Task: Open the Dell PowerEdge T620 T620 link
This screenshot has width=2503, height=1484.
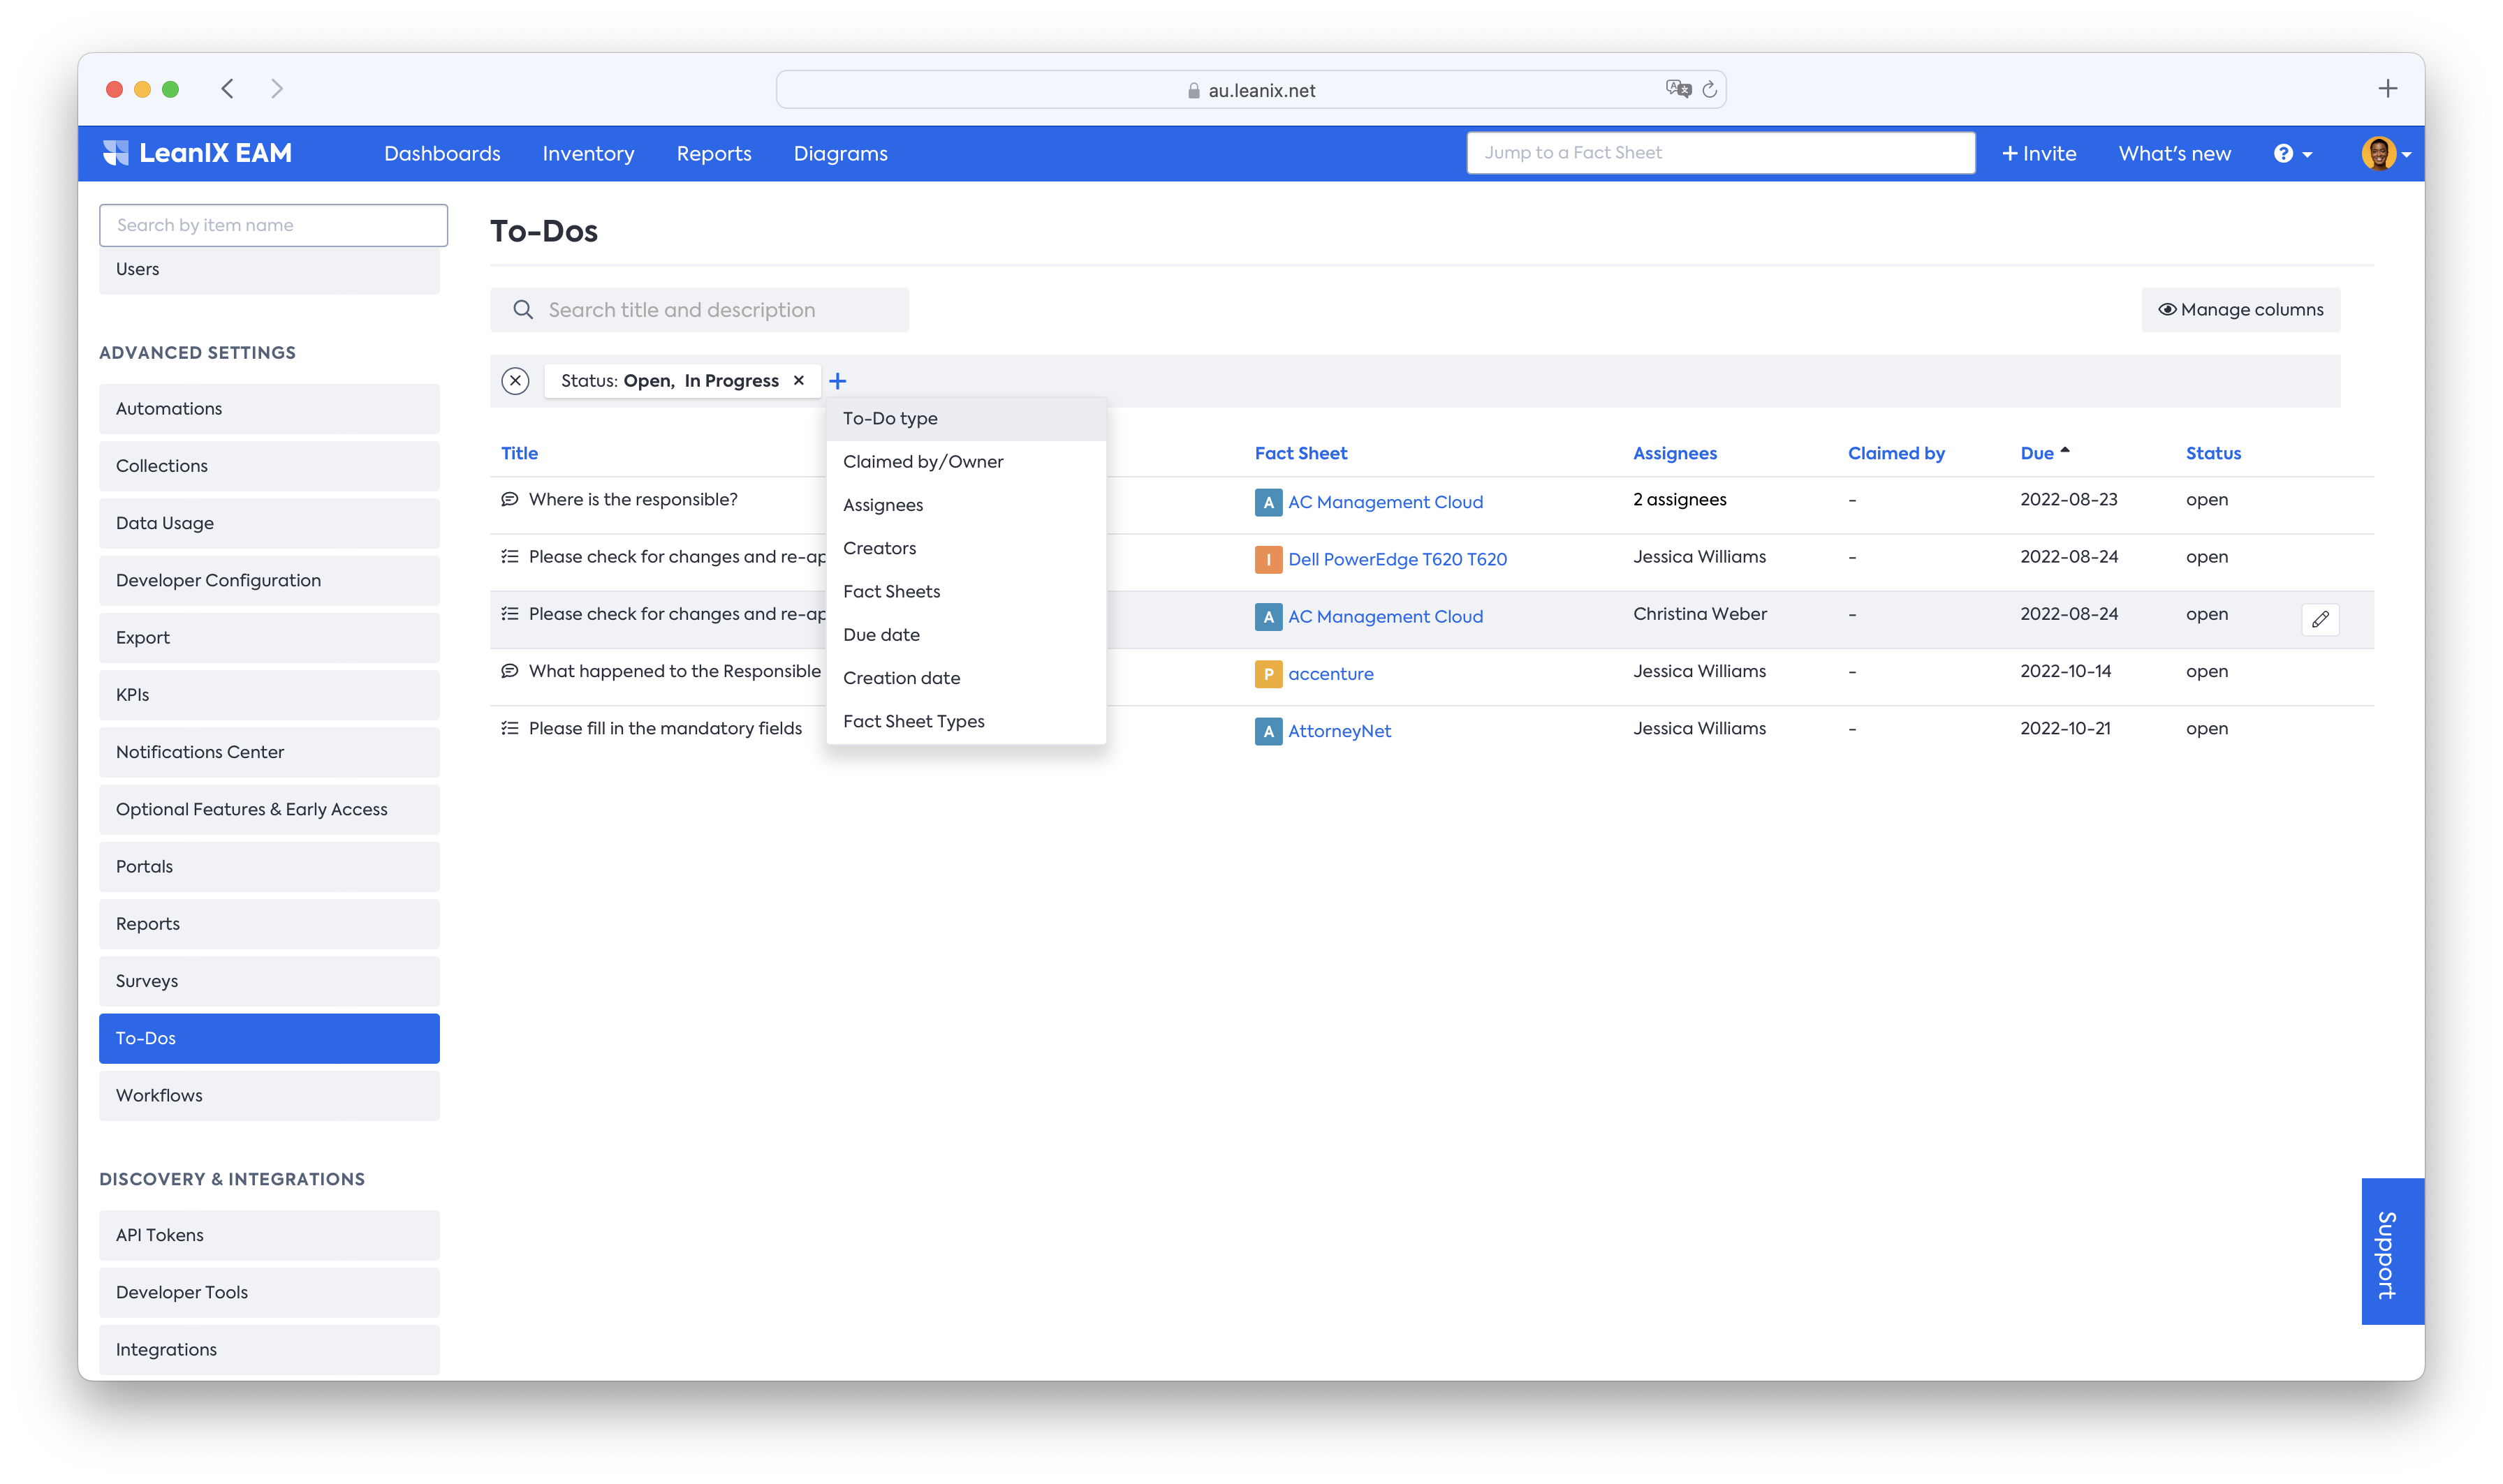Action: pyautogui.click(x=1397, y=559)
